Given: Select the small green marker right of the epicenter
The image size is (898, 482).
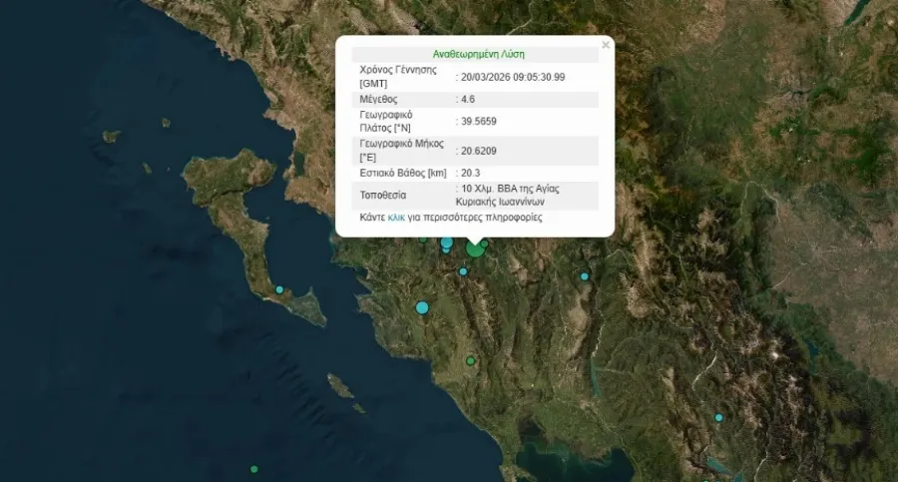Looking at the screenshot, I should (x=485, y=242).
